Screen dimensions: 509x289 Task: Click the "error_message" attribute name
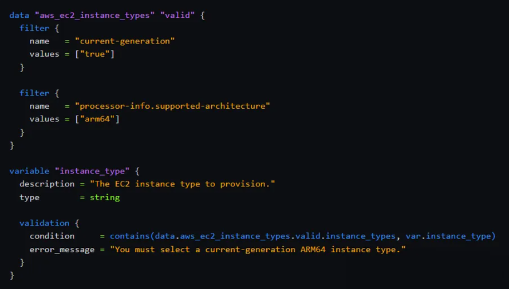pos(62,250)
